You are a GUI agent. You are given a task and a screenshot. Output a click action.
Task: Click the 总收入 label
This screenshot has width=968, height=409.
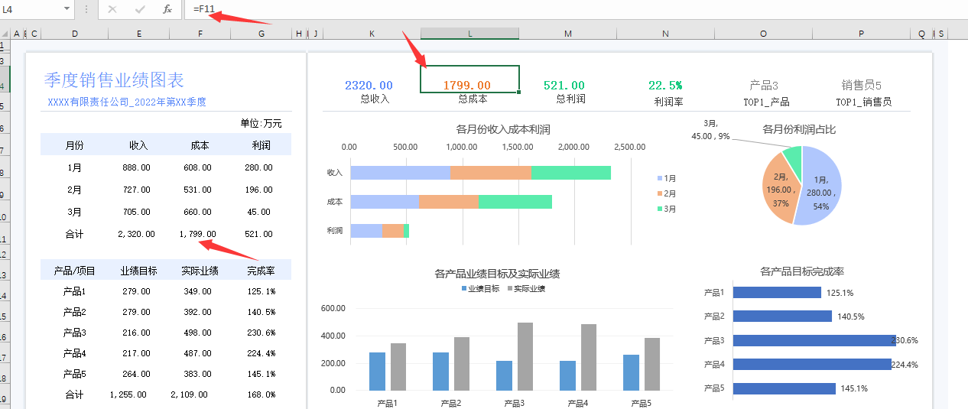[x=375, y=99]
